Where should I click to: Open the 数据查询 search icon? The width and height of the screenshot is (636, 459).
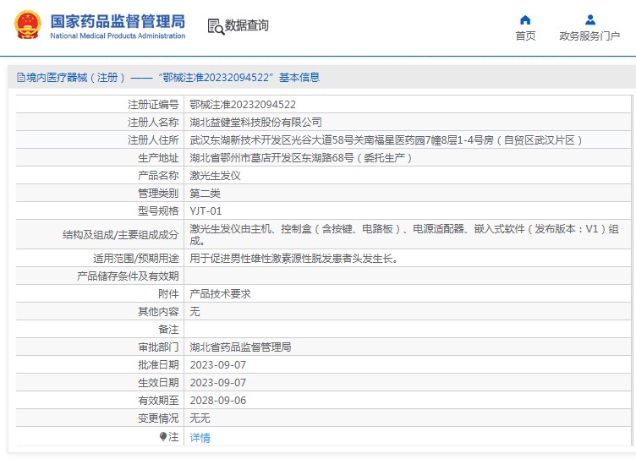pos(215,26)
